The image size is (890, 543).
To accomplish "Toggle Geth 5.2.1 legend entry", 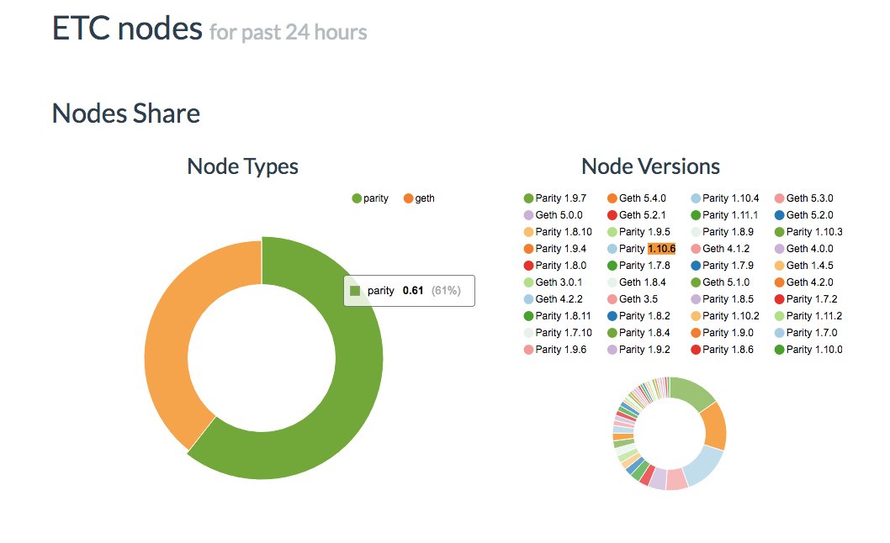I will (x=636, y=215).
